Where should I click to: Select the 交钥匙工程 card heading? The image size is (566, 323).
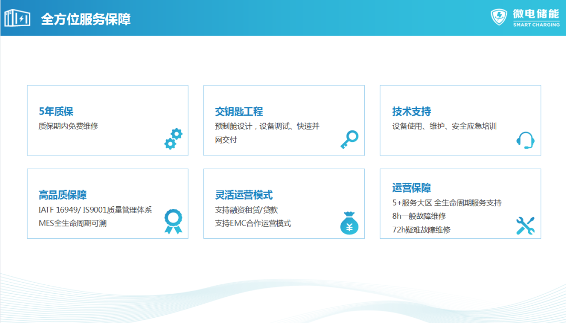[239, 112]
